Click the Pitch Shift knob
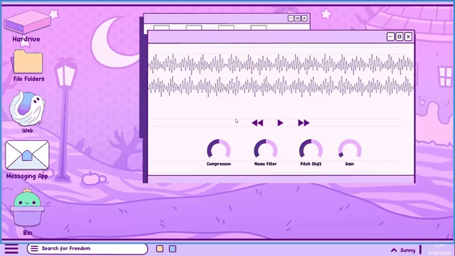This screenshot has width=455, height=256. [x=311, y=149]
